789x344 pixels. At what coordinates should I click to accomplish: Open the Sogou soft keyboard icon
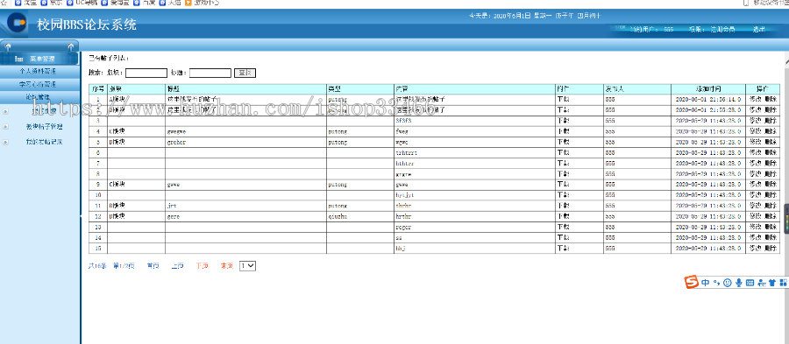pos(750,283)
